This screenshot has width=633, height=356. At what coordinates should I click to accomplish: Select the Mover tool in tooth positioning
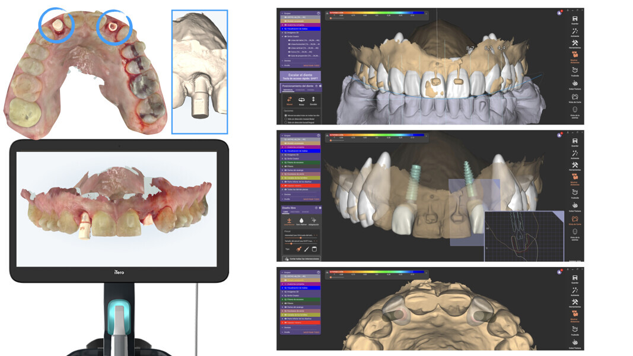pyautogui.click(x=290, y=101)
